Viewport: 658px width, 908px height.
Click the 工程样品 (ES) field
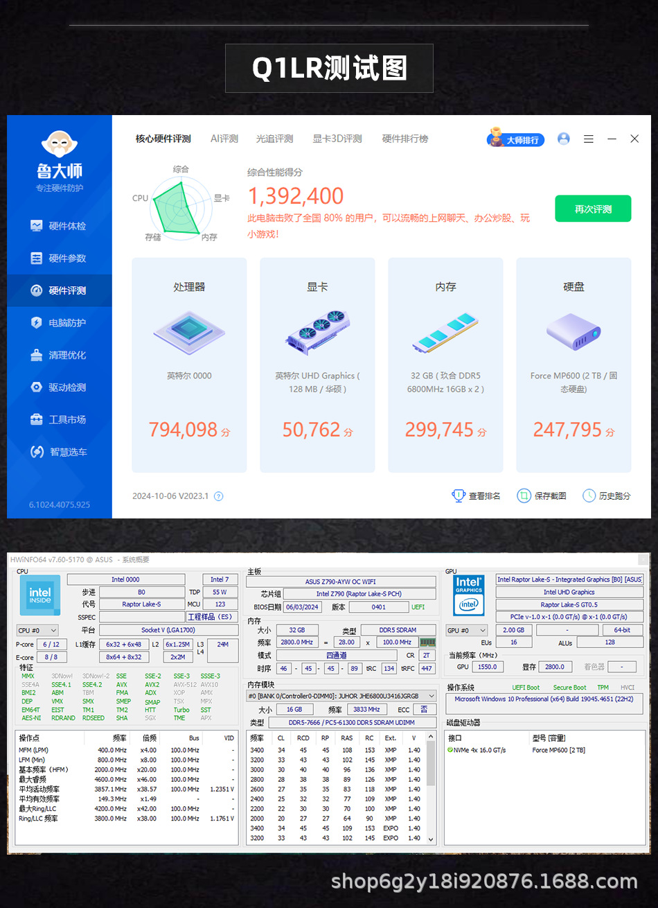(x=211, y=617)
